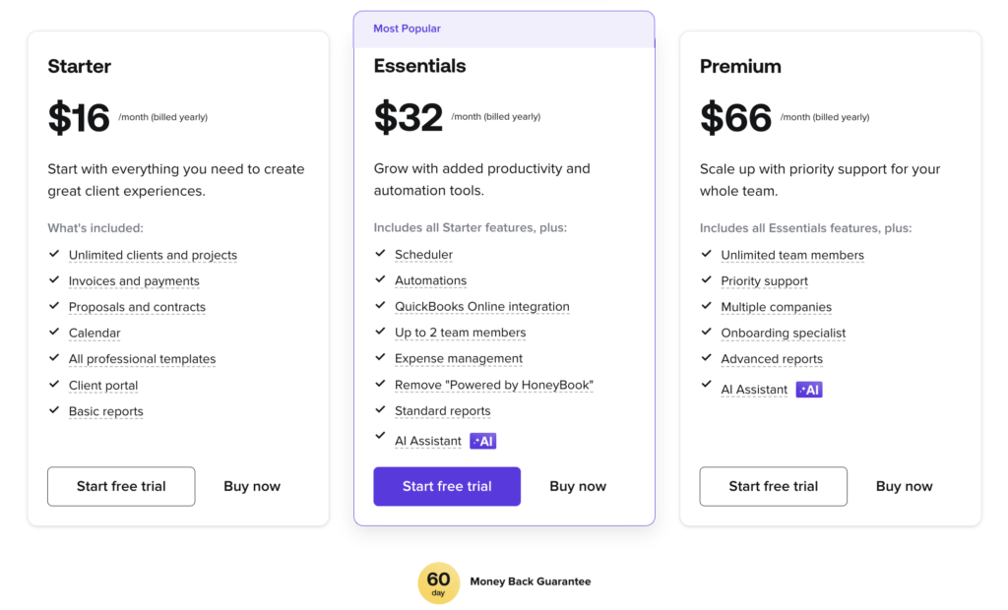Image resolution: width=1008 pixels, height=610 pixels.
Task: Click the checkmark beside Multiple companies
Action: (x=706, y=306)
